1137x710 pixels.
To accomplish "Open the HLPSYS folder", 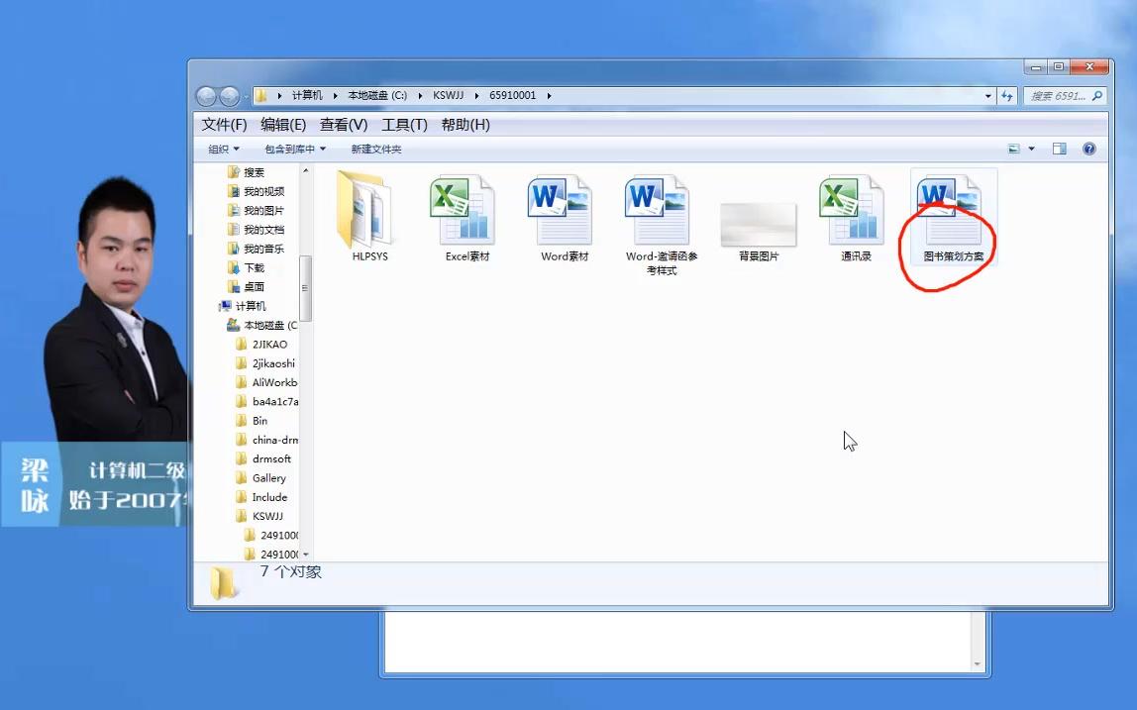I will [x=367, y=208].
